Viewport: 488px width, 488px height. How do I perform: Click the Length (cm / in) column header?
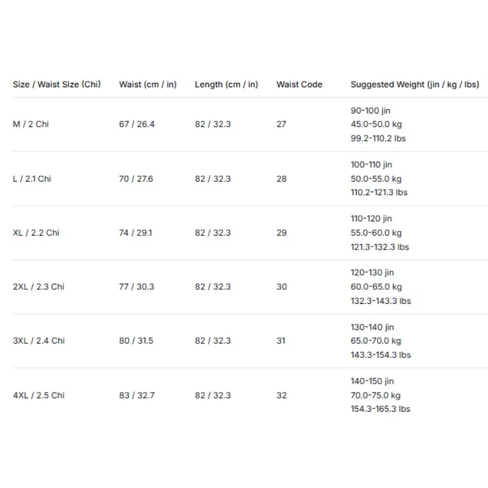[226, 84]
